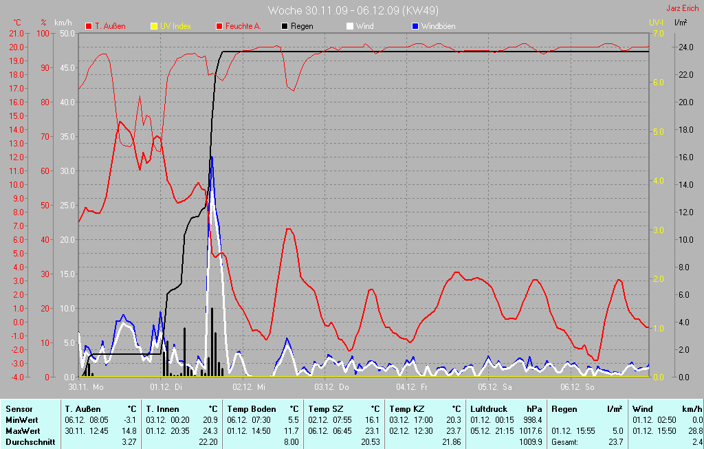This screenshot has width=704, height=449.
Task: Click the timestamp '06.12. 06:45'
Action: point(330,431)
